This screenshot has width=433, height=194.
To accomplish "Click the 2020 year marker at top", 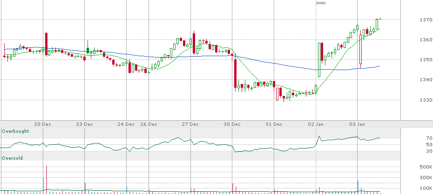I will [x=321, y=3].
